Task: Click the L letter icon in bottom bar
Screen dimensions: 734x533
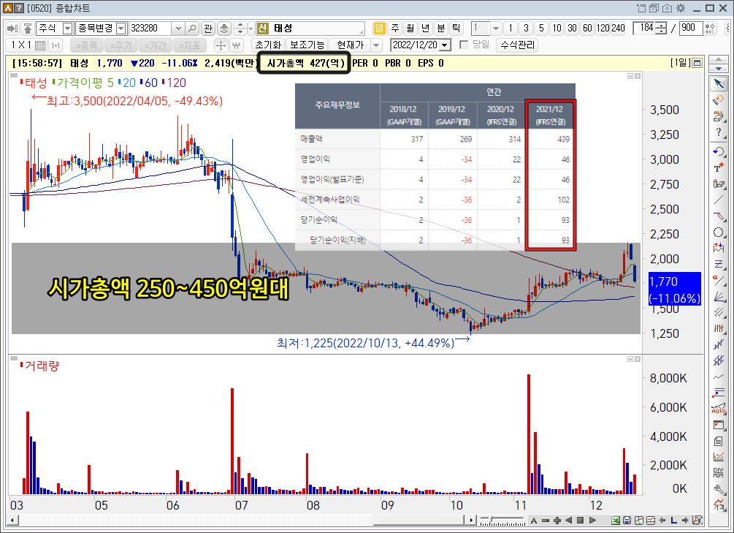Action: pyautogui.click(x=673, y=520)
